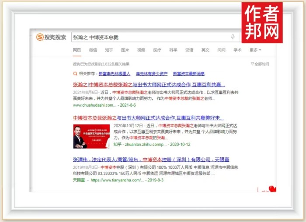Viewport: 306px width, 222px height.
Task: Open the 图片 image search tab
Action: (125, 50)
